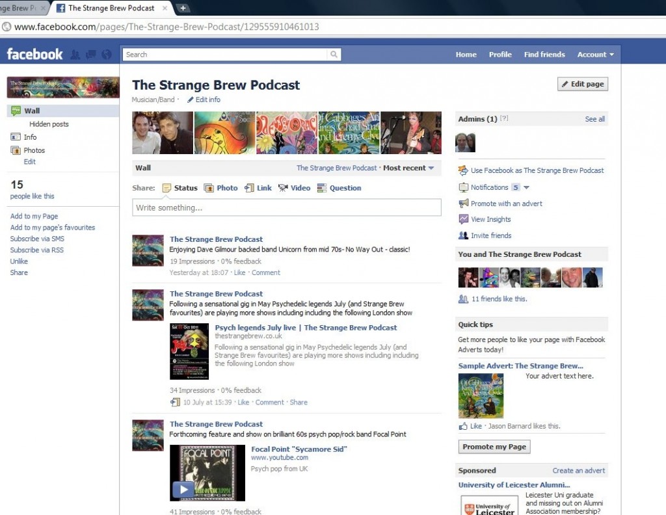Open the globe notifications icon
Image resolution: width=666 pixels, height=515 pixels.
[x=106, y=55]
